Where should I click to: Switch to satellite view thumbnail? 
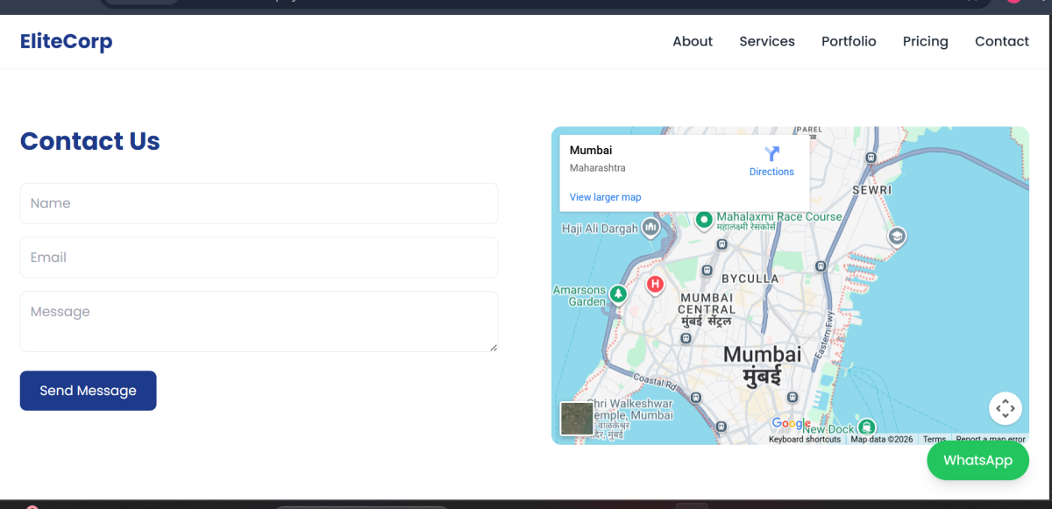pyautogui.click(x=577, y=418)
